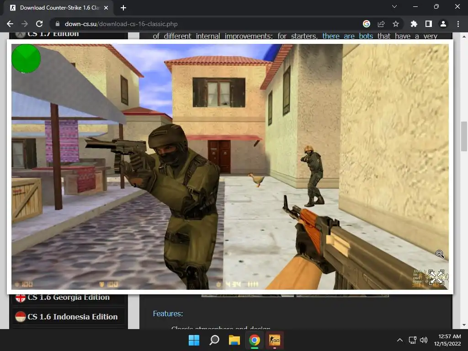Open CS 1.6 Georgia Edition link
Viewport: 468px width, 351px height.
coord(69,297)
